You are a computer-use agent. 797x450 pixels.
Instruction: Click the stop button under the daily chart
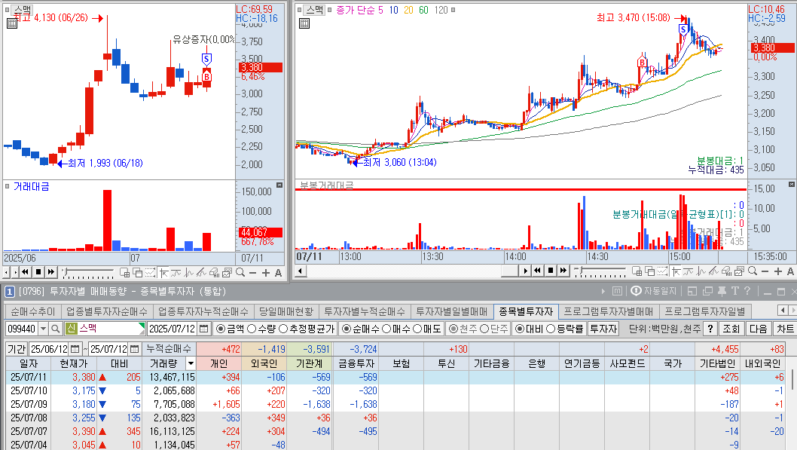(x=38, y=272)
